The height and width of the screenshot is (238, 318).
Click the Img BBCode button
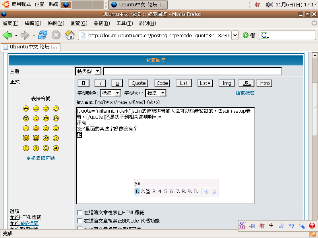pos(227,83)
